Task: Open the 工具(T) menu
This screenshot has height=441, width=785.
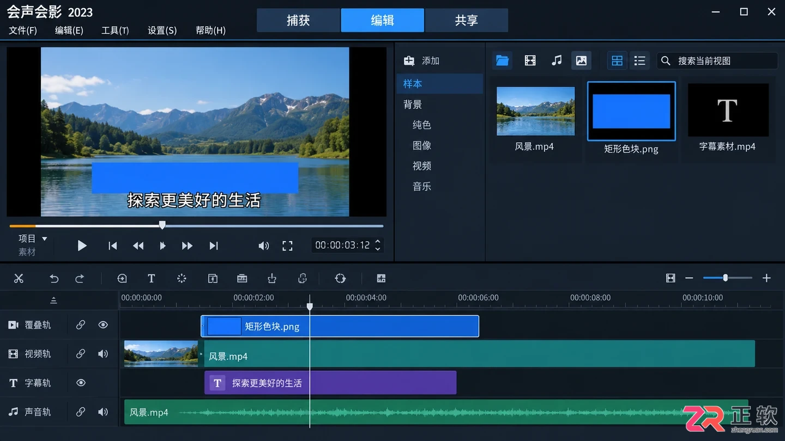Action: (x=115, y=30)
